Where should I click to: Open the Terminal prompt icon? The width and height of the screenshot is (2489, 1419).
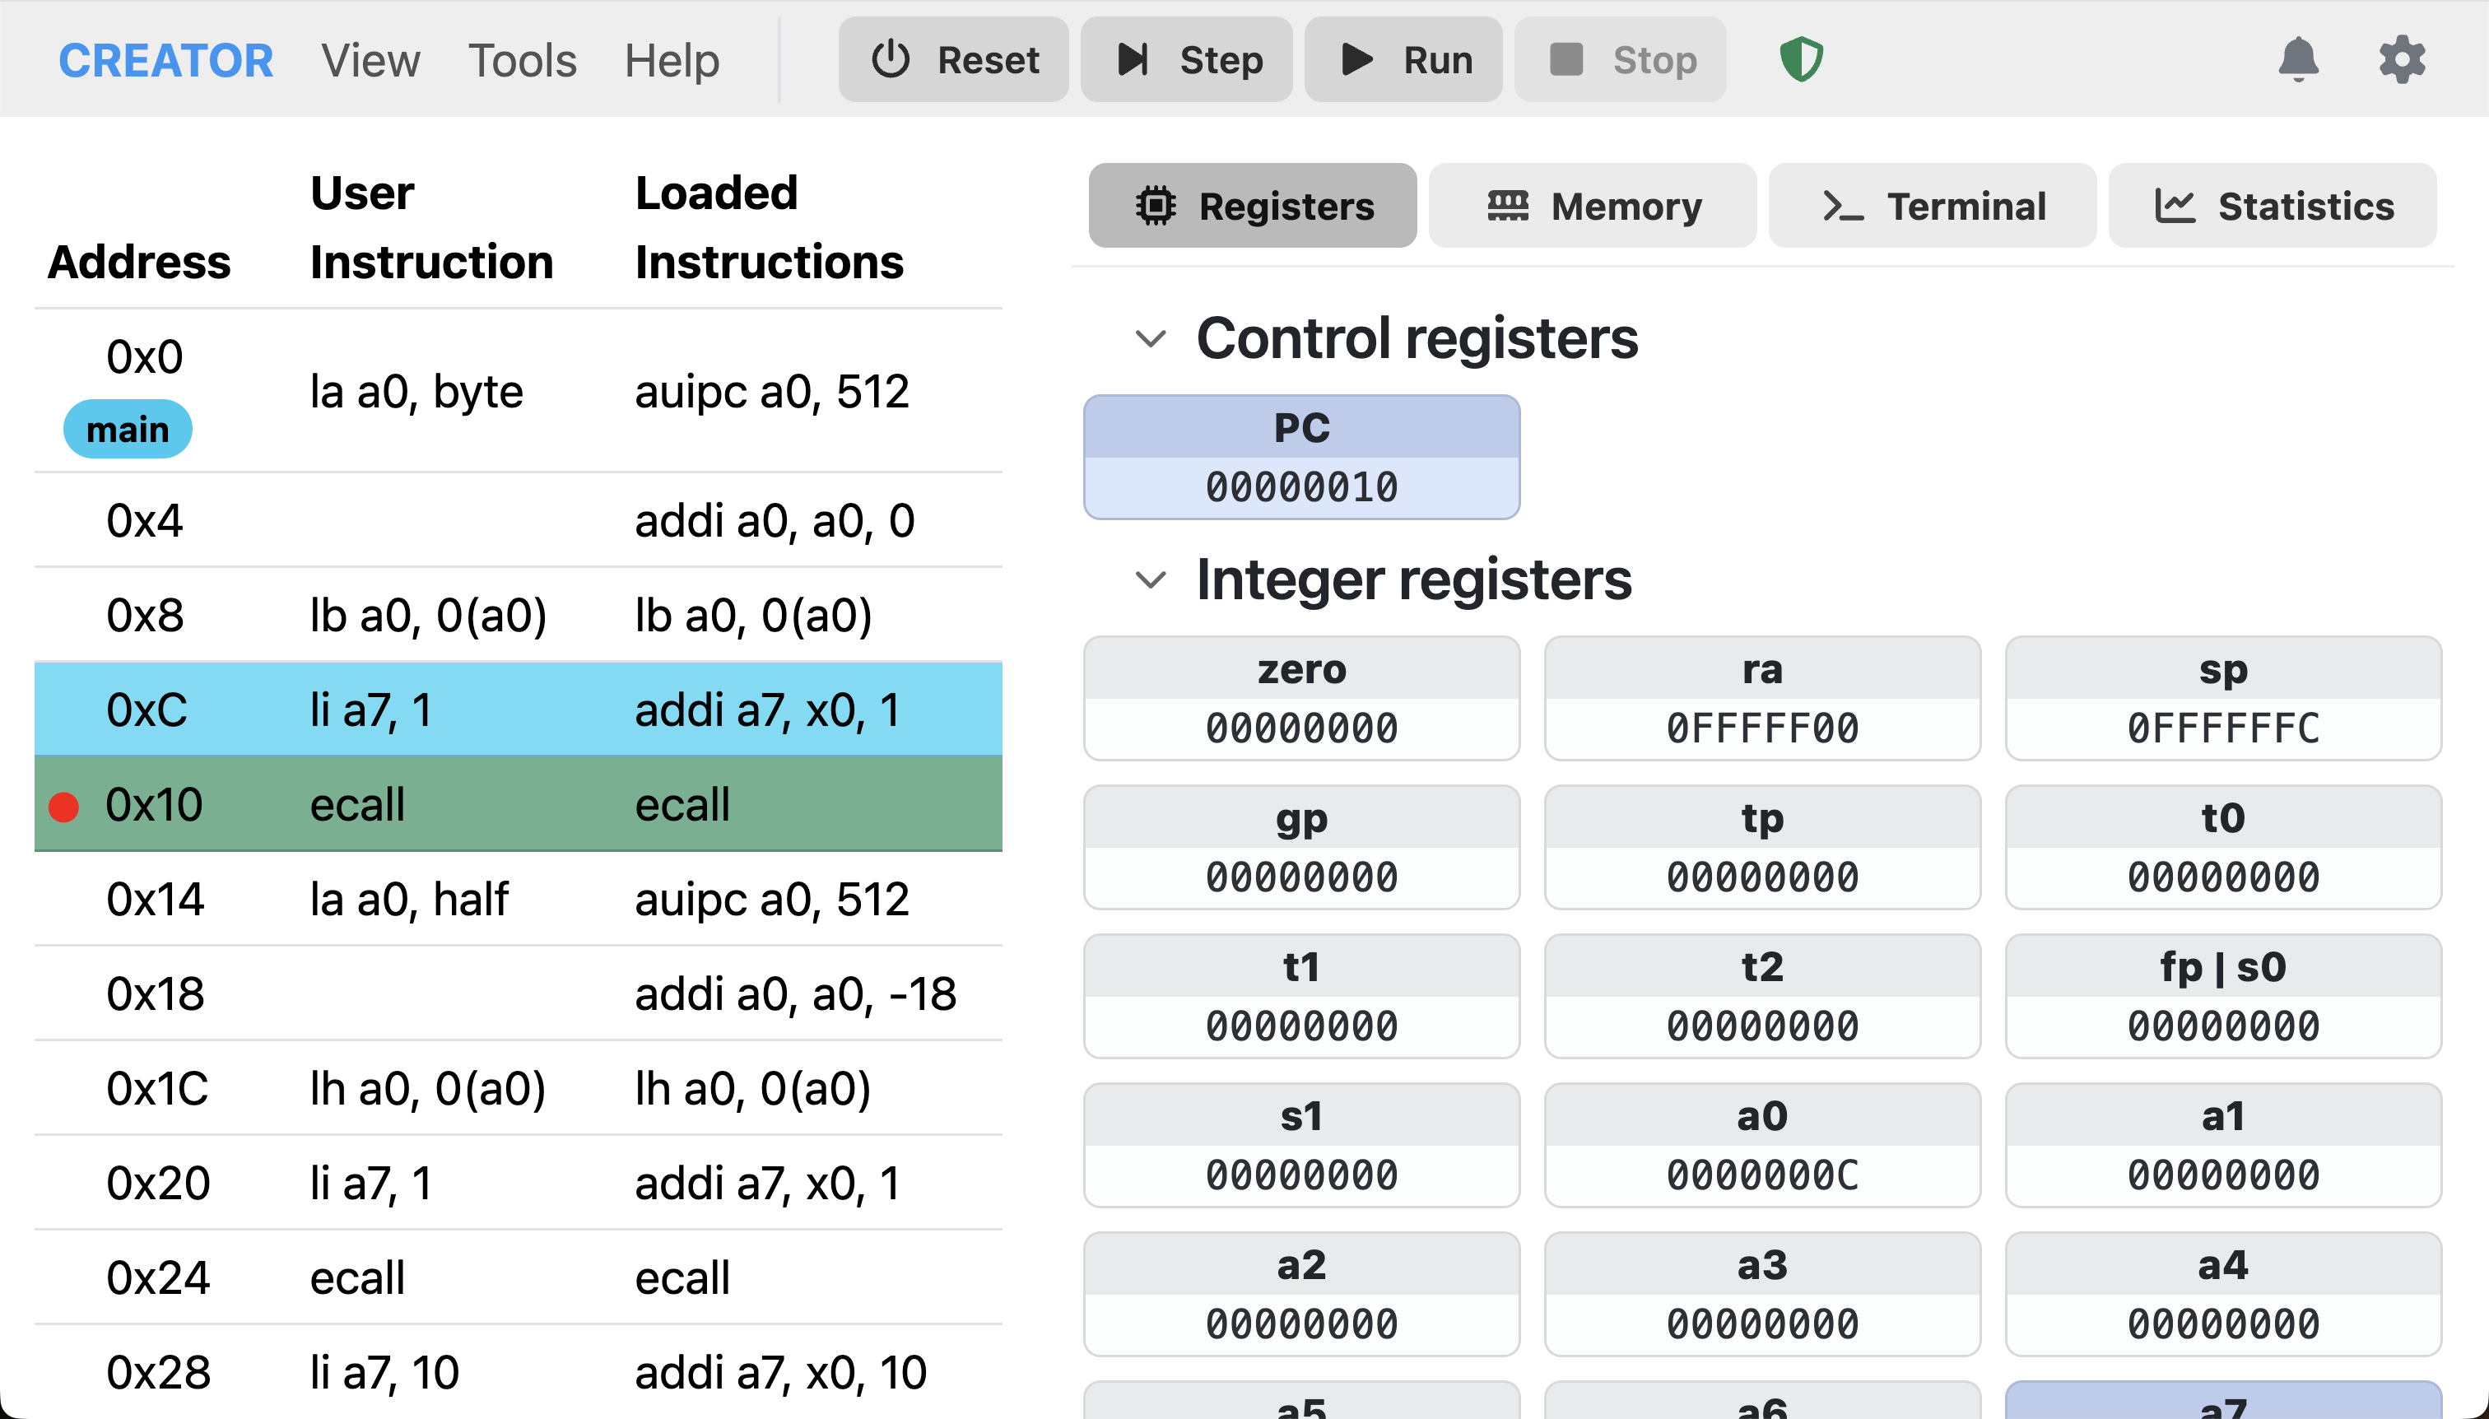1838,205
